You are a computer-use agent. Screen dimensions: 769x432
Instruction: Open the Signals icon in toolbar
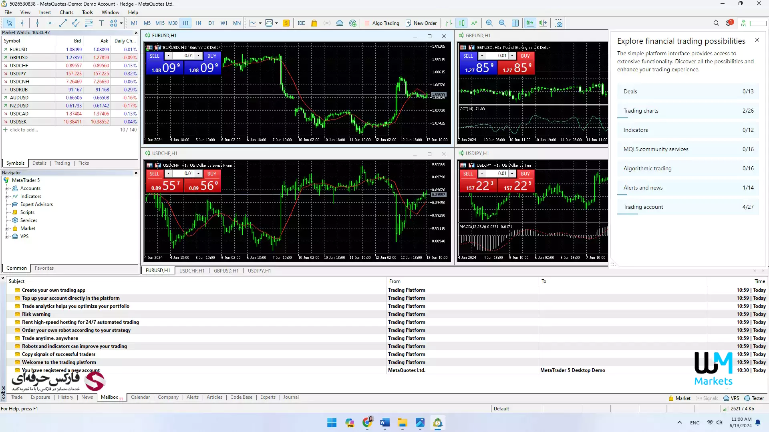327,23
